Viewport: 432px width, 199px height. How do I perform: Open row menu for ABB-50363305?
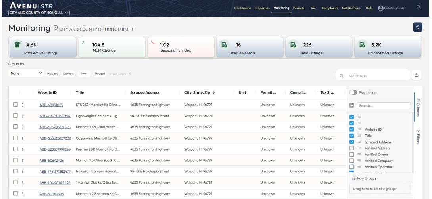23,193
